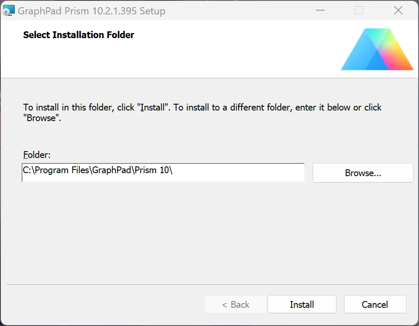
Task: Focus the Folder path input field
Action: pyautogui.click(x=163, y=172)
